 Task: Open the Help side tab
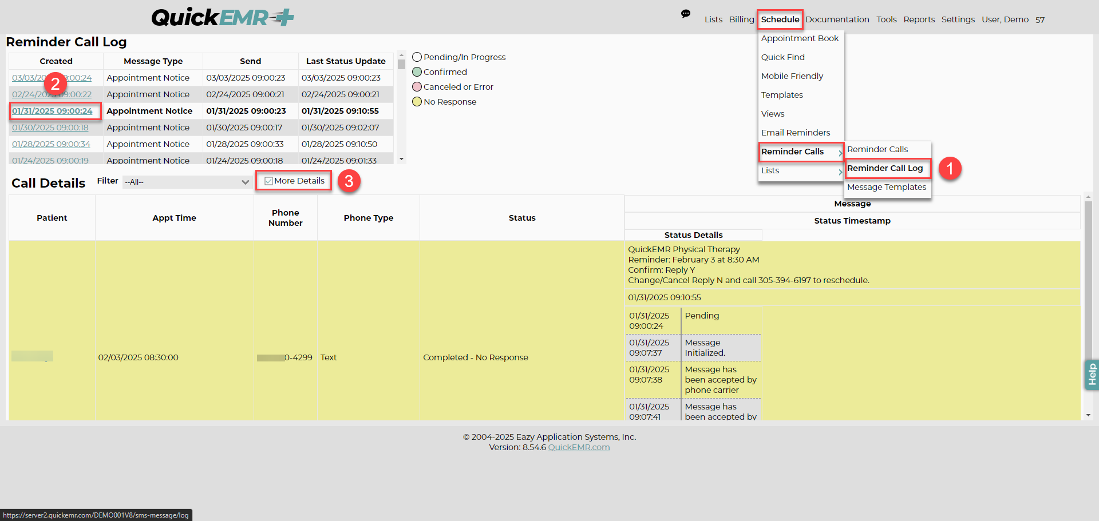pyautogui.click(x=1092, y=375)
